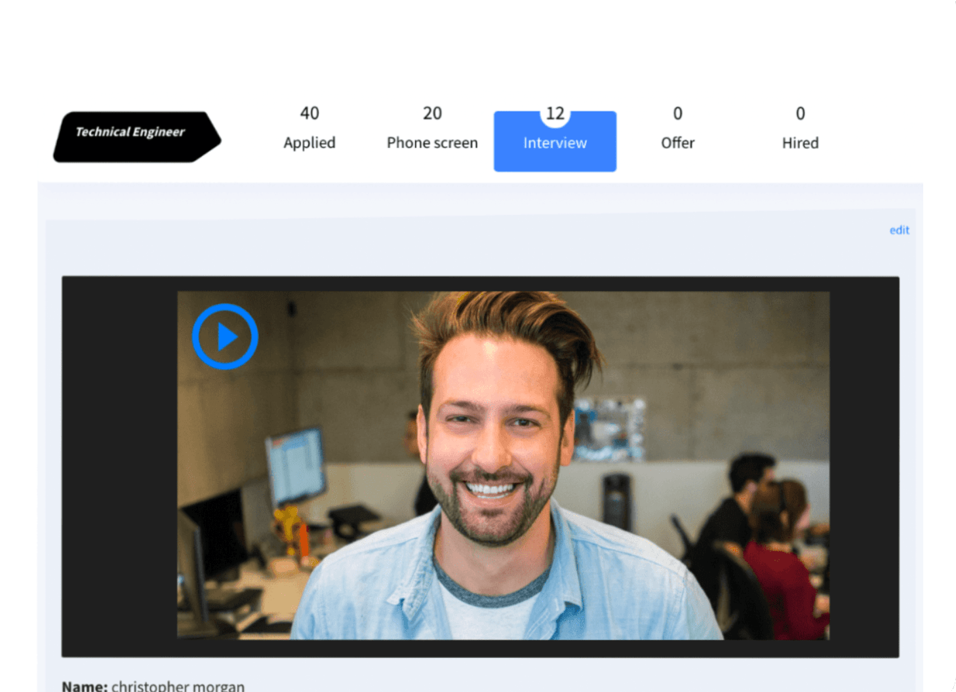Click the 0 count above Offer
The image size is (956, 692).
677,114
